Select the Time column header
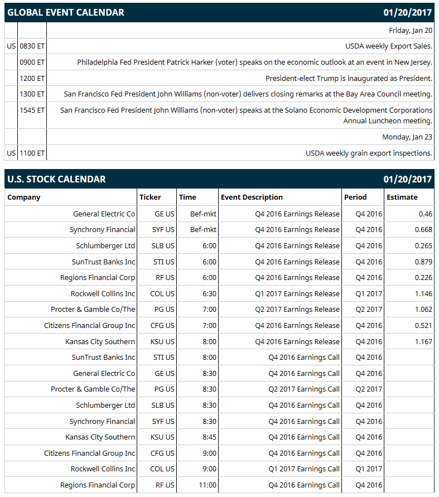The width and height of the screenshot is (439, 497). coord(187,197)
